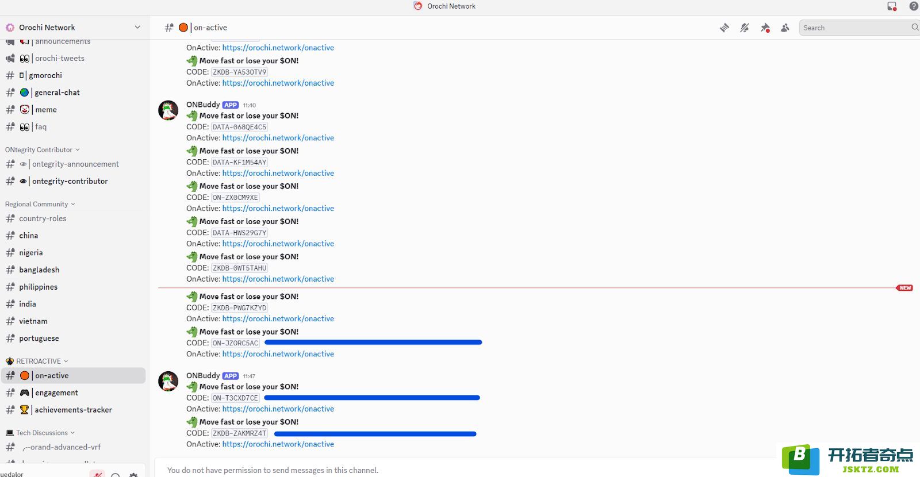Click the ONBuddy avatar on the 11:40 message

pos(168,110)
